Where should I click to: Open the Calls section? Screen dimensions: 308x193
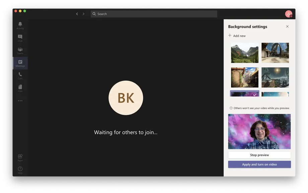pyautogui.click(x=20, y=75)
